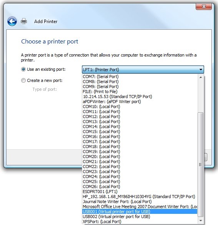Select the Use an existing port radio button
The height and width of the screenshot is (225, 218).
(23, 69)
